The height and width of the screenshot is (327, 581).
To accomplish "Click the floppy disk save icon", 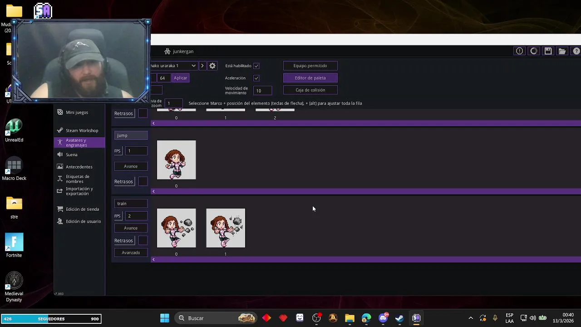I will tap(548, 51).
